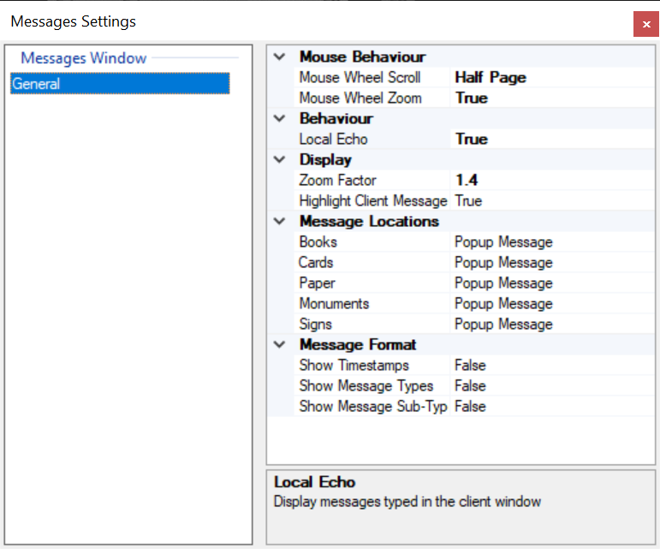660x549 pixels.
Task: Select the Signs property label
Action: (315, 325)
